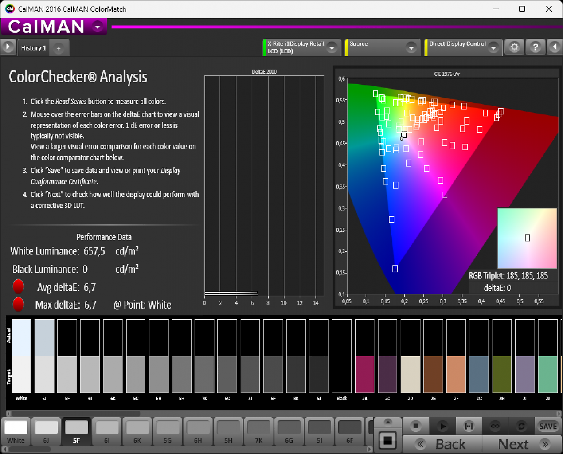
Task: Collapse right panel with the left-arrow icon
Action: pos(555,47)
